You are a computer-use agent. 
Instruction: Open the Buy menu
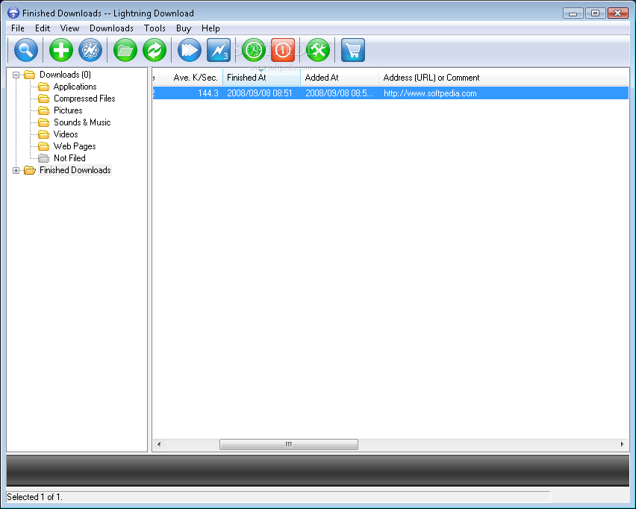point(184,28)
